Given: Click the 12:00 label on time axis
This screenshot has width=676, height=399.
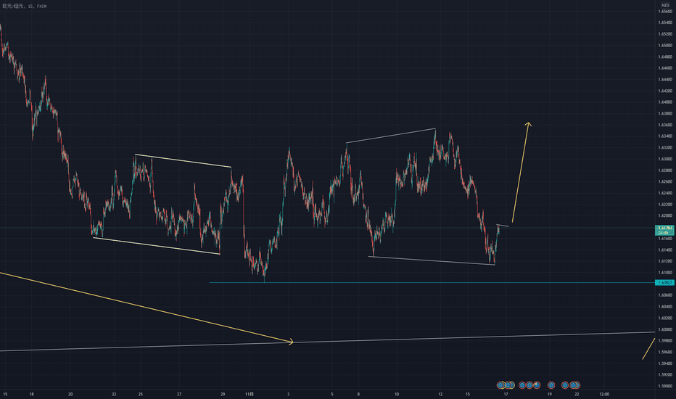Looking at the screenshot, I should point(604,394).
